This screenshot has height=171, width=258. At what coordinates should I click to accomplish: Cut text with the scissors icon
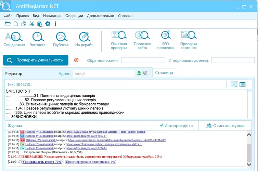(x=32, y=24)
